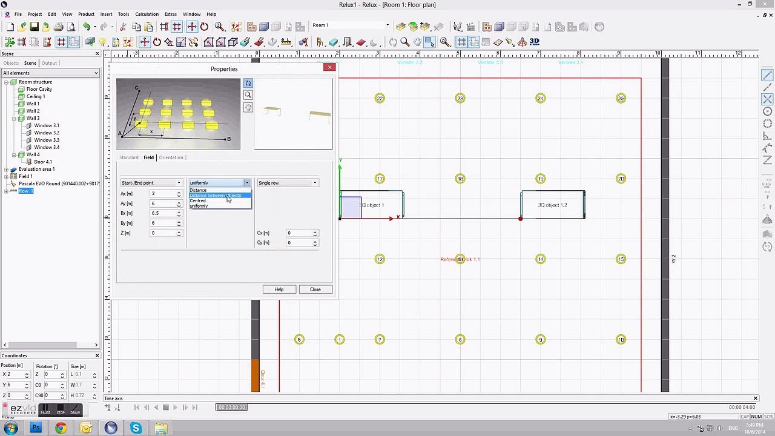
Task: Cut the selection with the scissors icon
Action: 124,27
